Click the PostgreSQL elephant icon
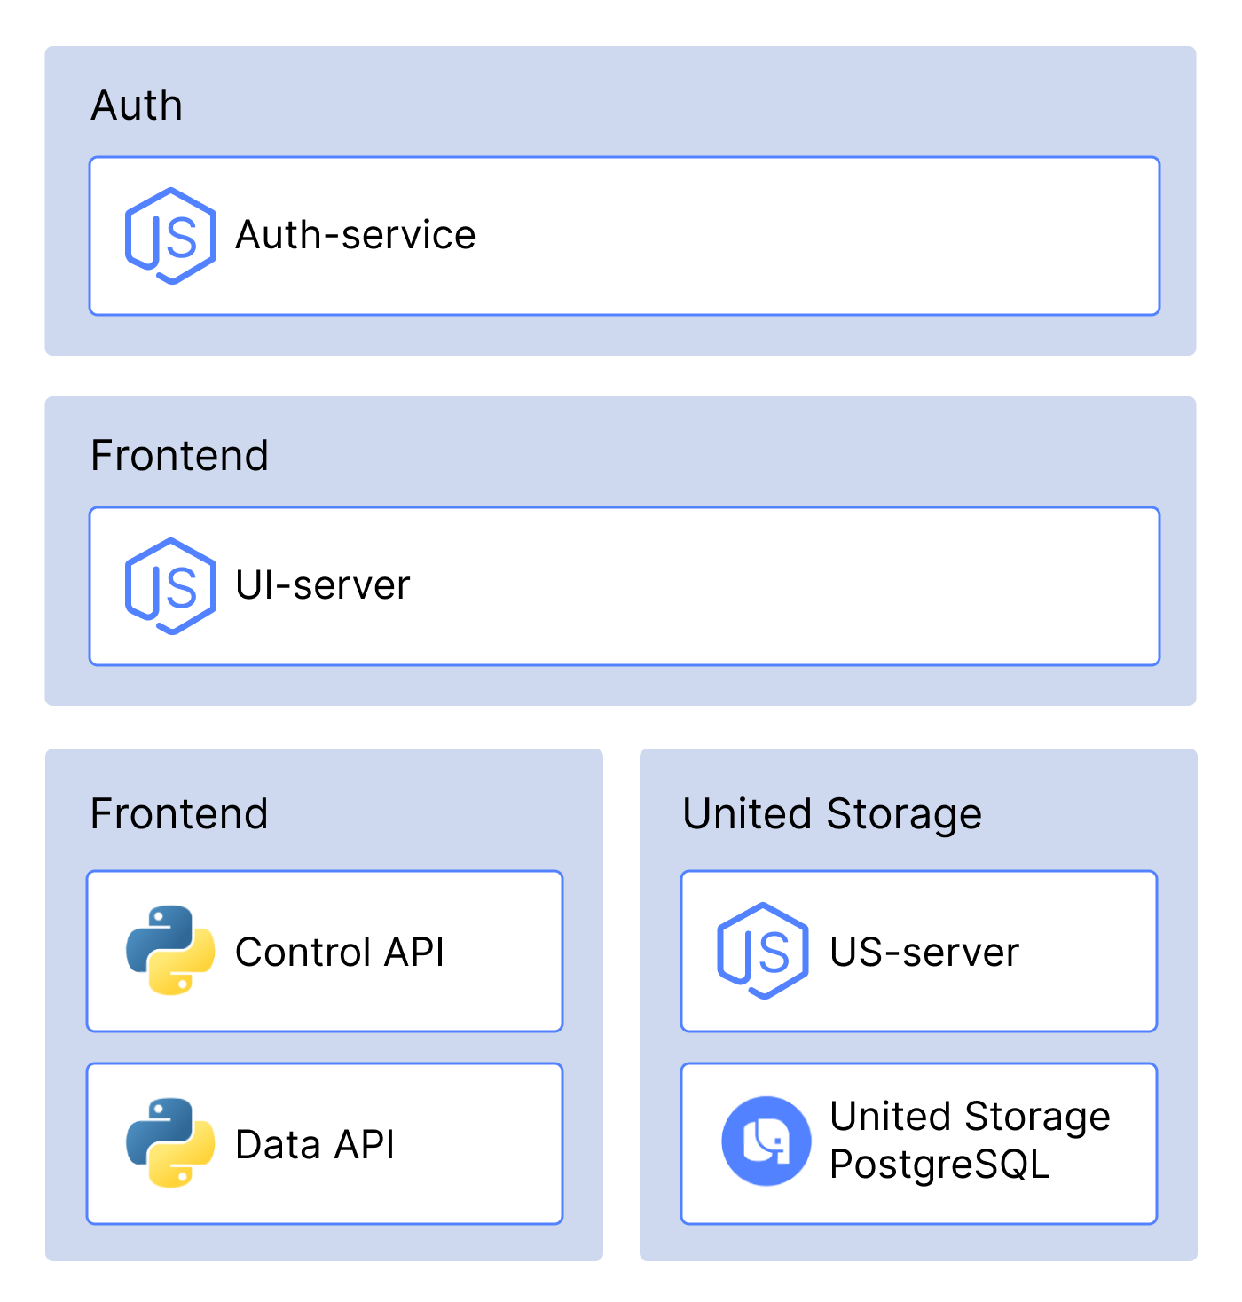1242x1302 pixels. point(766,1141)
